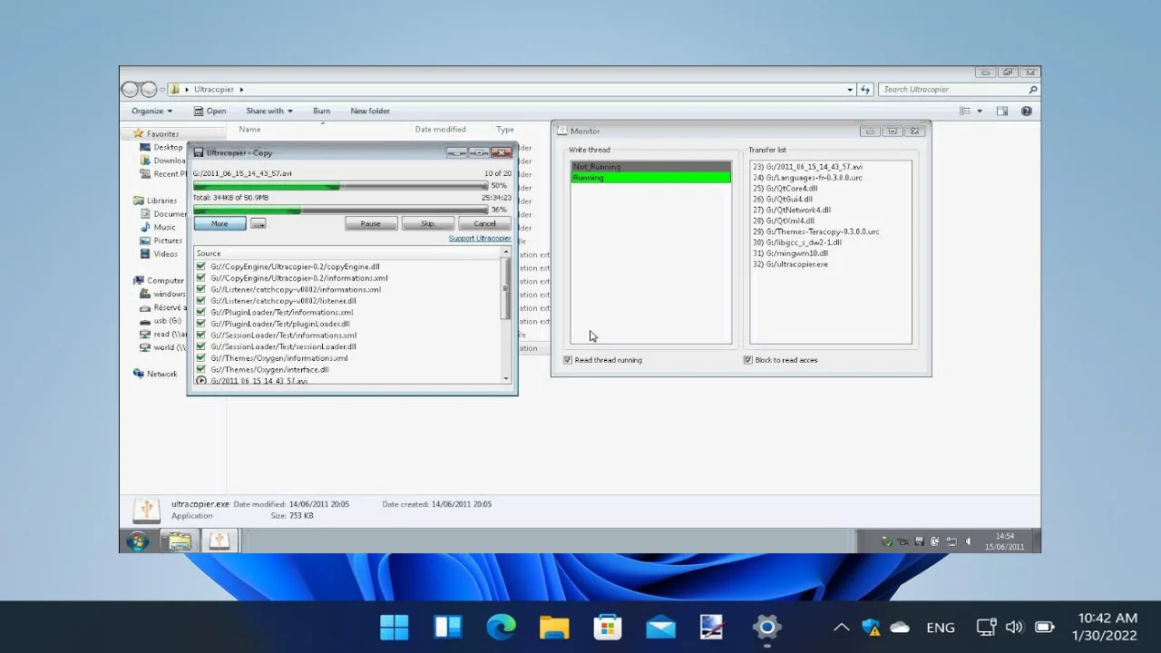Toggle 'Read thread running' checkbox
The image size is (1161, 653).
click(568, 360)
